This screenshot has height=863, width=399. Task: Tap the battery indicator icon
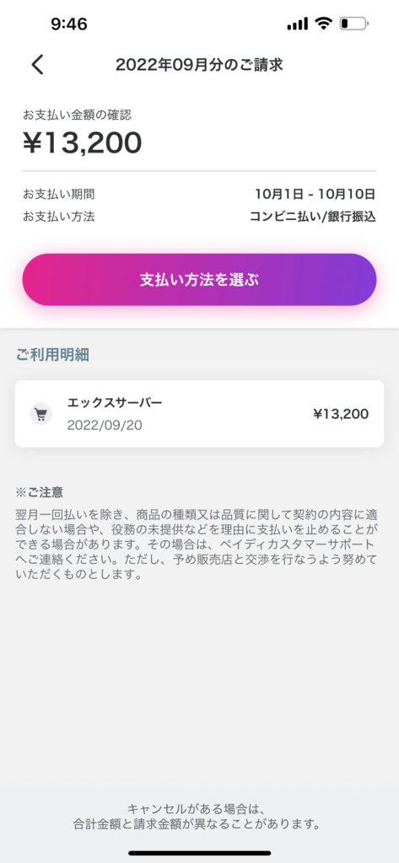pos(353,24)
